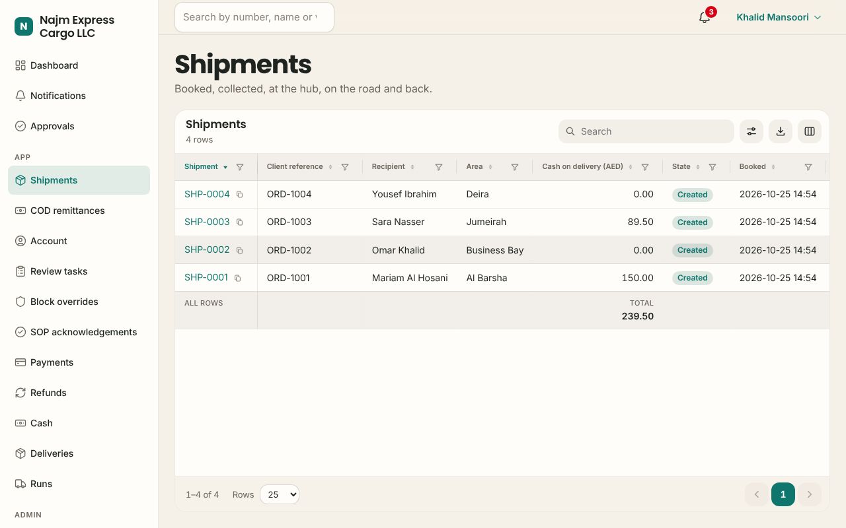
Task: Sort by Shipment column
Action: (x=206, y=167)
